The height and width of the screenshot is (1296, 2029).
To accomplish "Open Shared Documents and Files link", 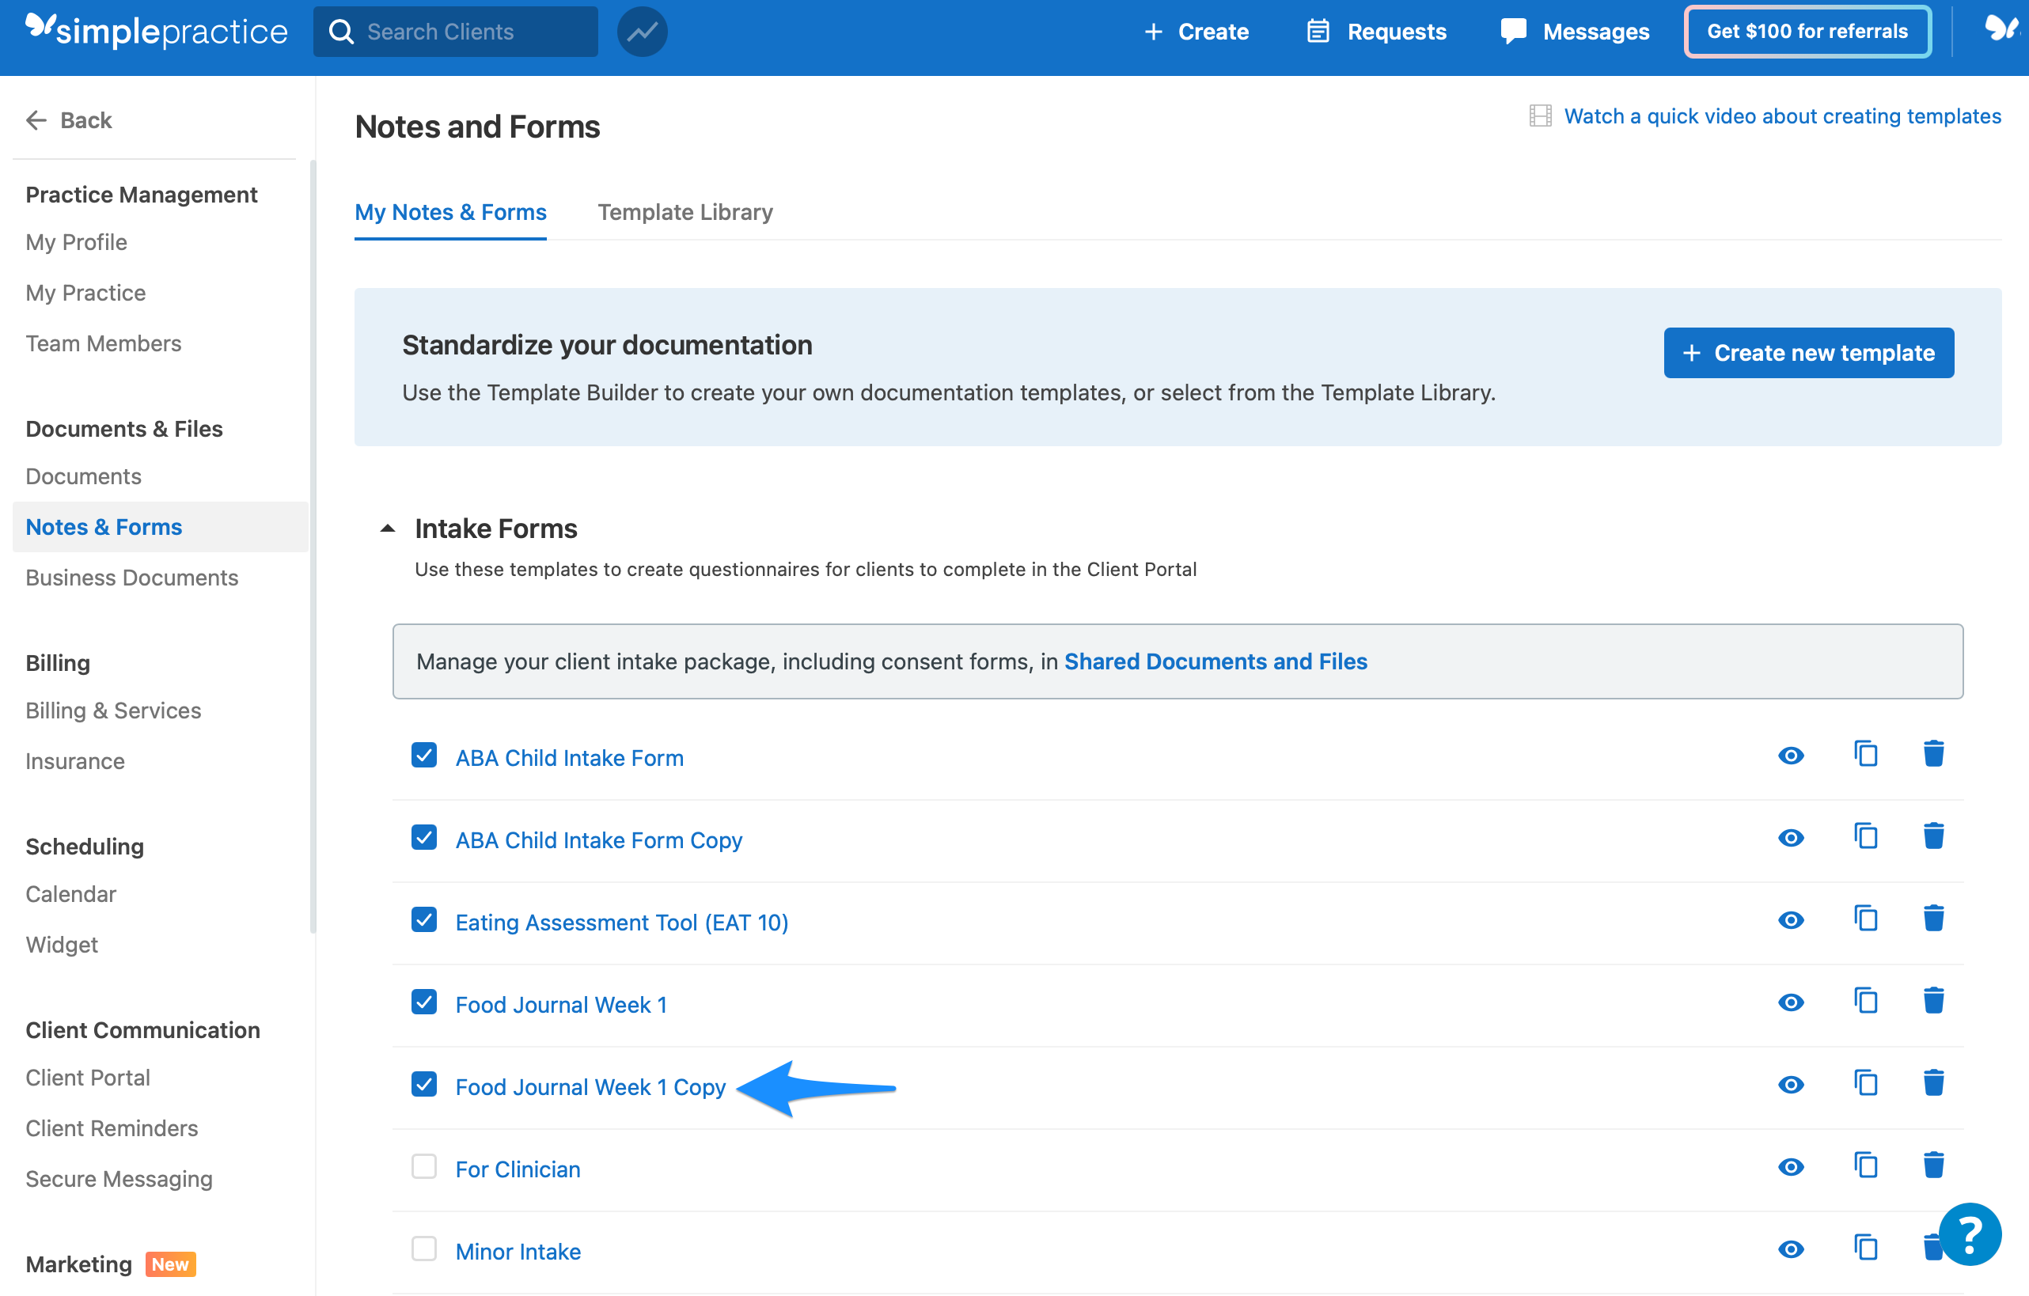I will click(1215, 662).
